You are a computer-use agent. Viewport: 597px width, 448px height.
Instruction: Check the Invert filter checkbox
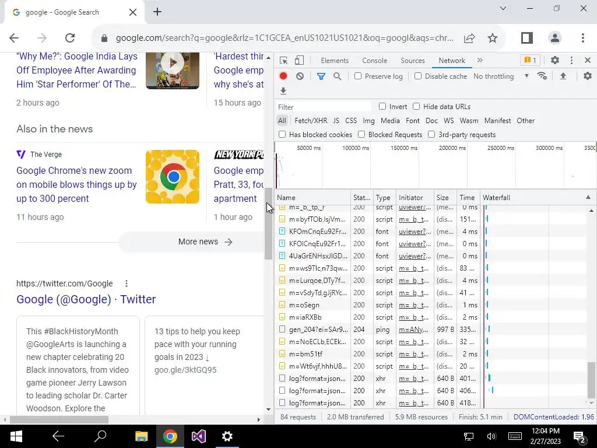tap(382, 106)
